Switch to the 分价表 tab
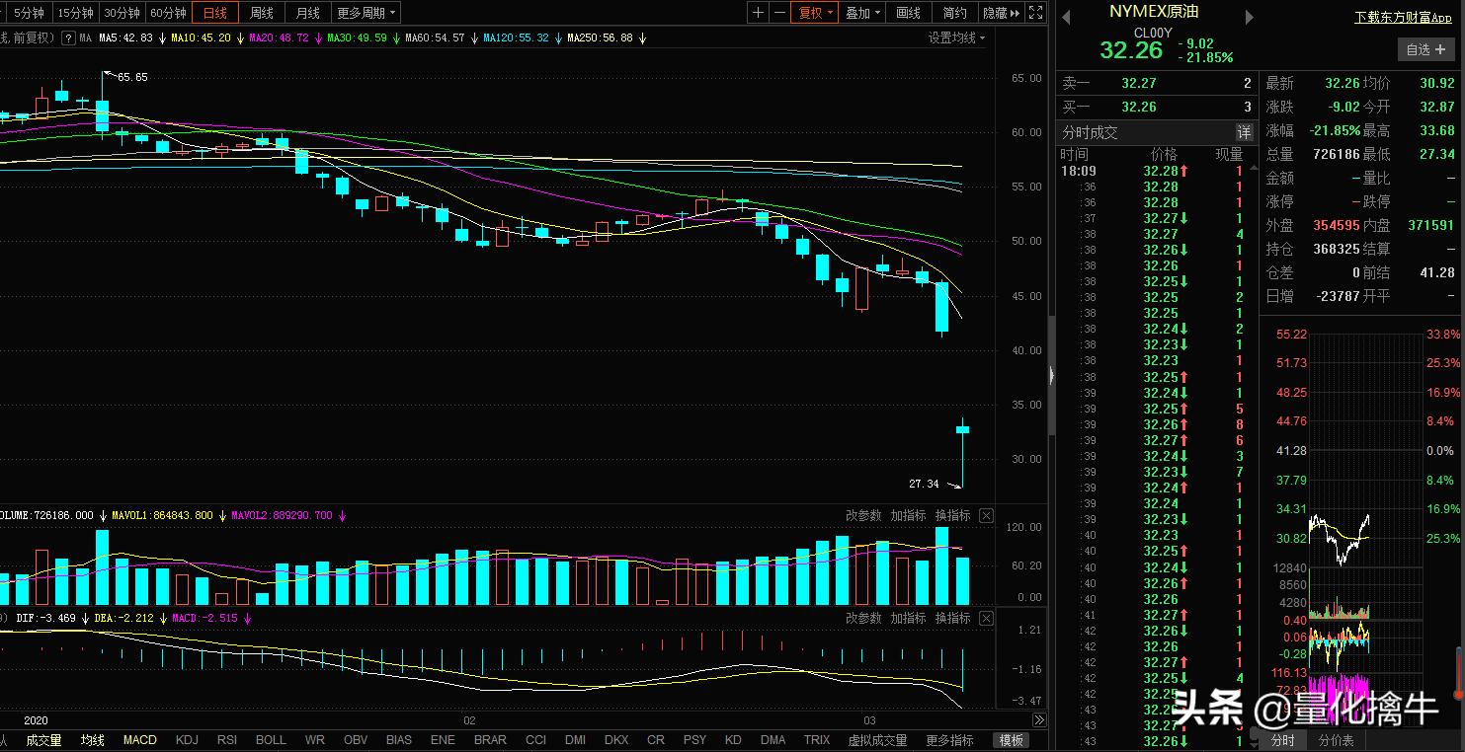 click(x=1336, y=740)
